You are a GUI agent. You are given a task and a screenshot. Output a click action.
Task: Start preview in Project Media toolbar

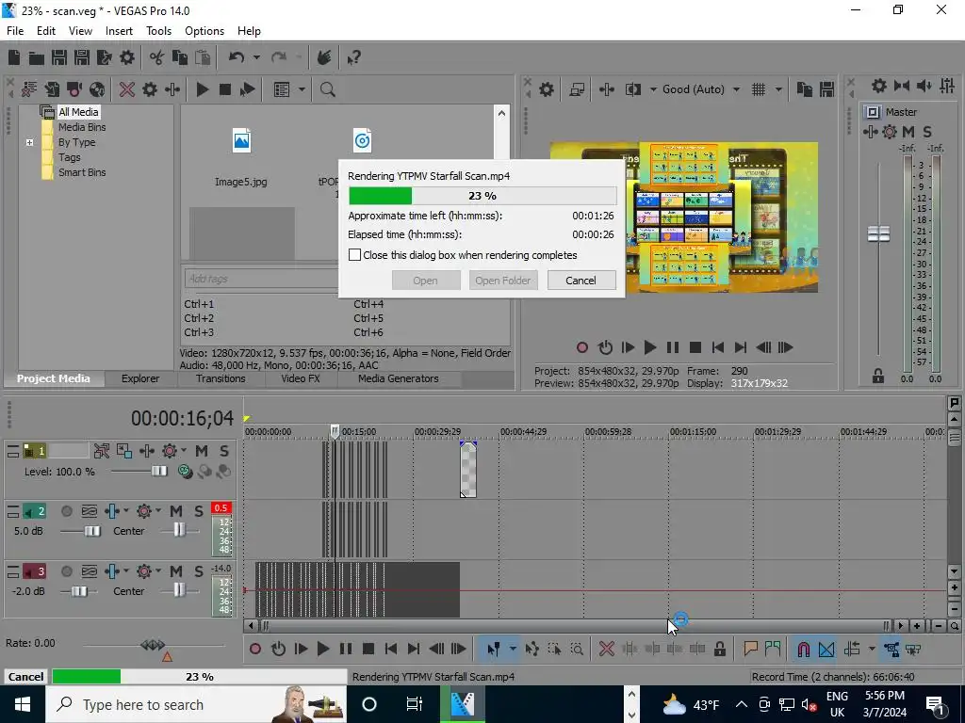click(202, 89)
